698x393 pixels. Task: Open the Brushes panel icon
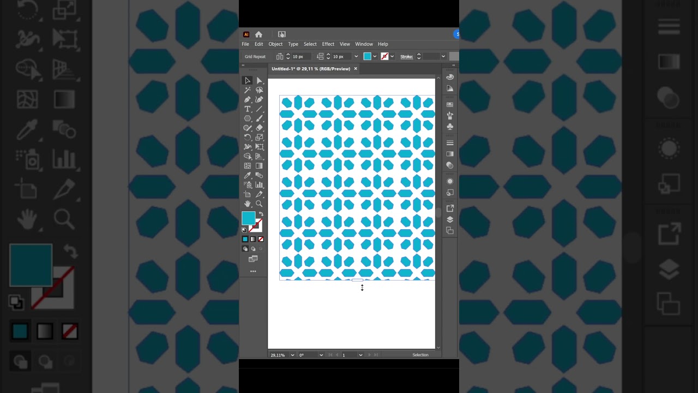point(450,116)
